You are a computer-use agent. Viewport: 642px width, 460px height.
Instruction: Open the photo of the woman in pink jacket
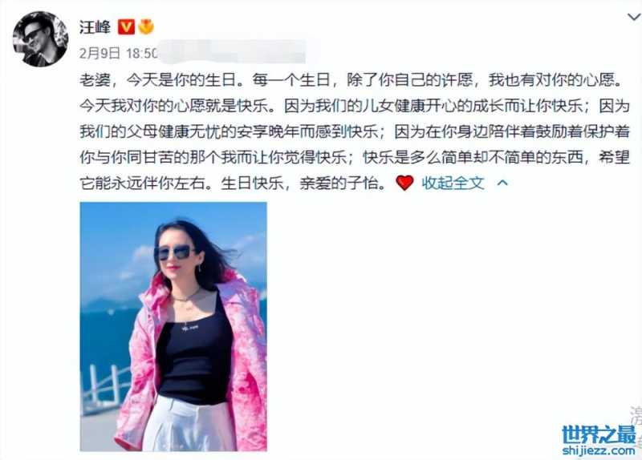[173, 326]
